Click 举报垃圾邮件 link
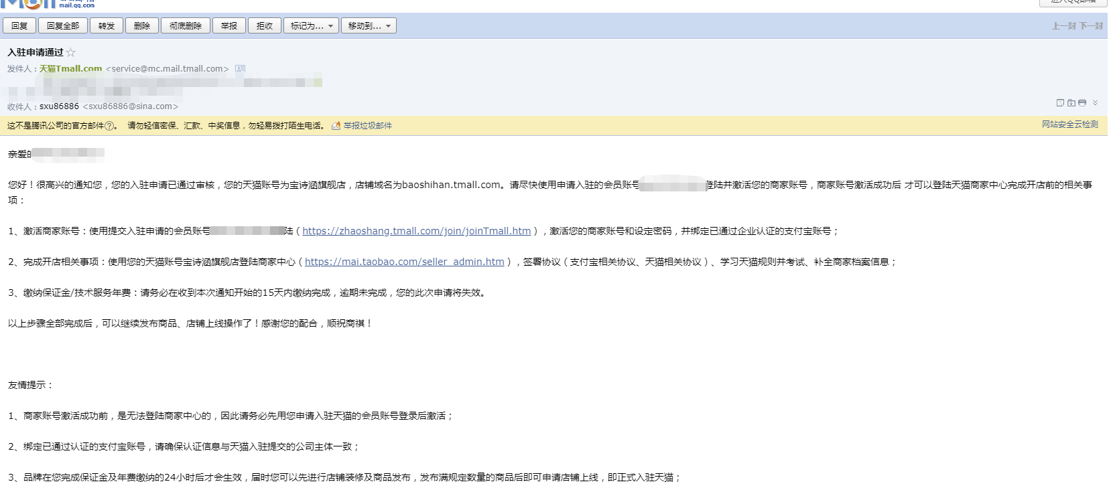 pyautogui.click(x=368, y=126)
